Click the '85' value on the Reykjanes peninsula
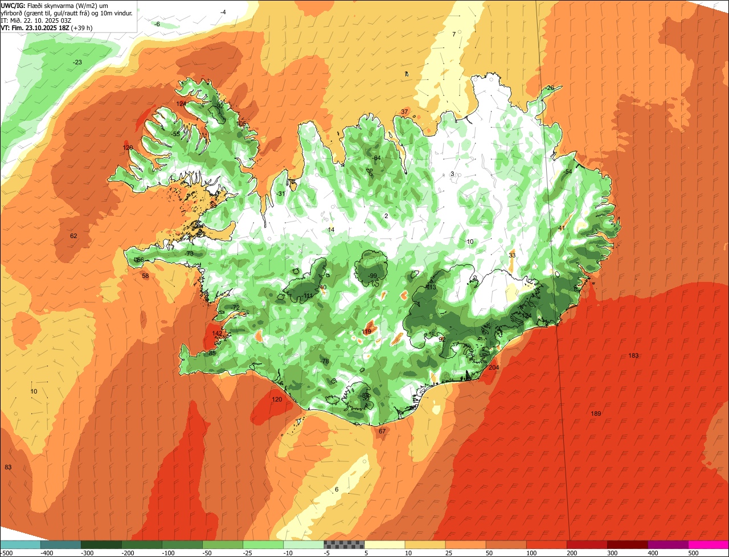This screenshot has width=729, height=557. coord(212,353)
